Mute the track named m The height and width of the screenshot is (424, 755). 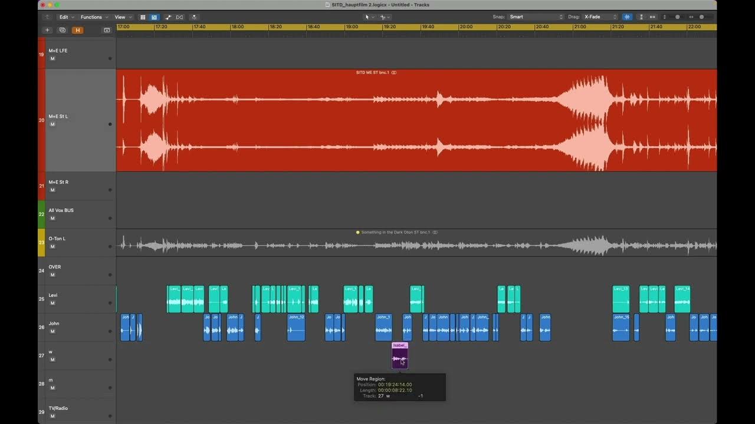point(52,388)
